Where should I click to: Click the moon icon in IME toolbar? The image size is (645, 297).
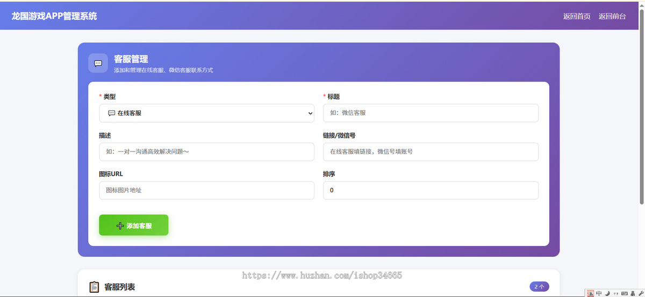pyautogui.click(x=607, y=293)
